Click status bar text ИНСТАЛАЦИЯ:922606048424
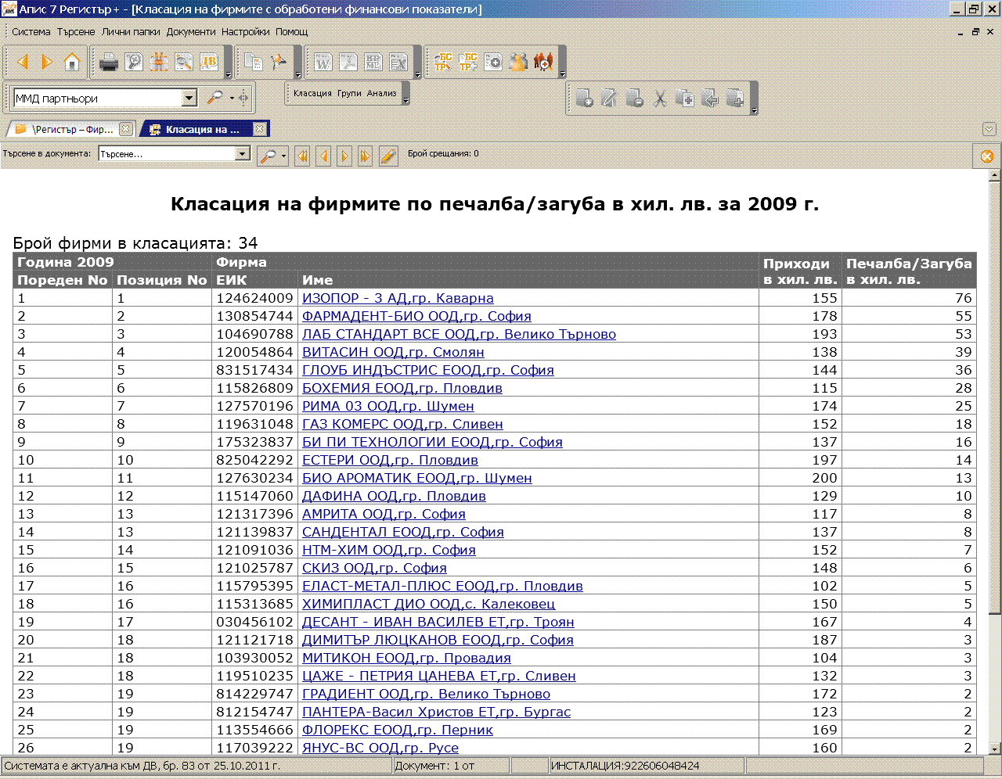The width and height of the screenshot is (1002, 779). 625,766
